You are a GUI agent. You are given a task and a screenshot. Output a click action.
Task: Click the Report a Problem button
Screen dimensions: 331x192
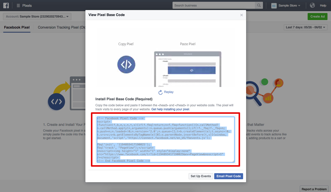[x=314, y=189]
